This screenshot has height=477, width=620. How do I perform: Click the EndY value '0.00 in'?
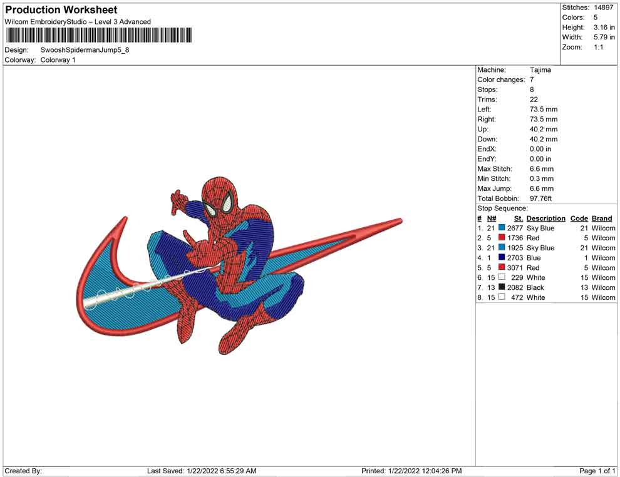tap(540, 159)
